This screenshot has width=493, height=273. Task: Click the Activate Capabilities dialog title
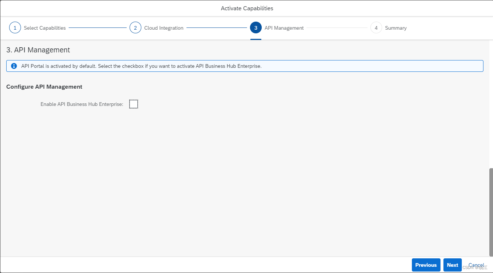[x=246, y=8]
